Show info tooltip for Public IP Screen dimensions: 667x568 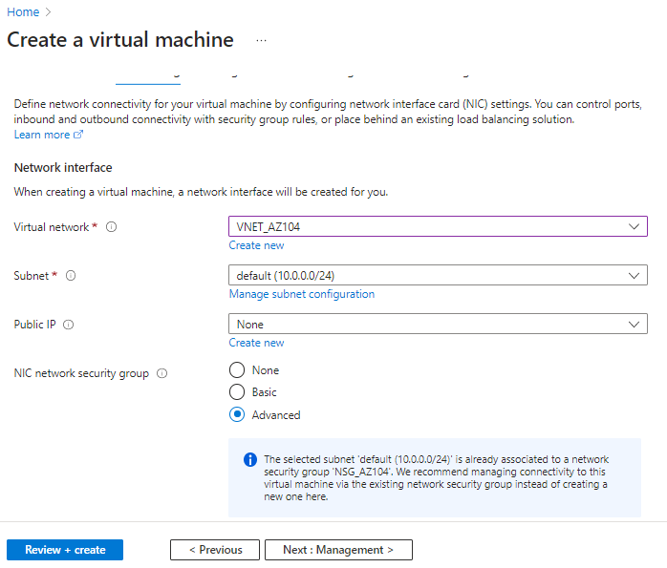pos(69,325)
